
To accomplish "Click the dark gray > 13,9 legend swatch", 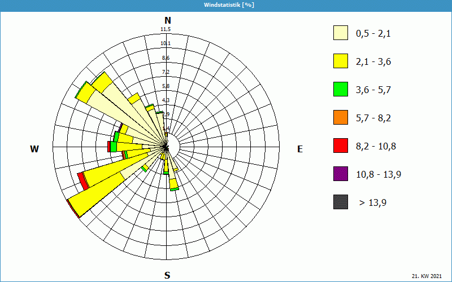I will click(341, 202).
